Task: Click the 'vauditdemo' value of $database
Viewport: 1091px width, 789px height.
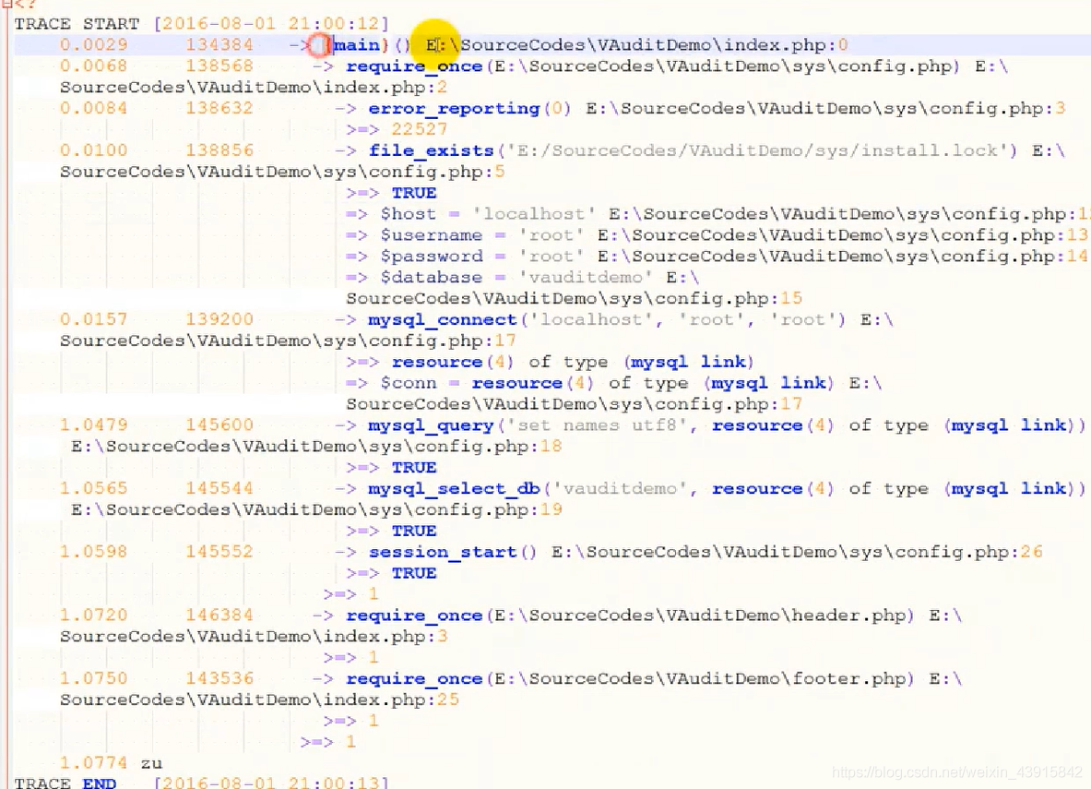Action: [586, 278]
